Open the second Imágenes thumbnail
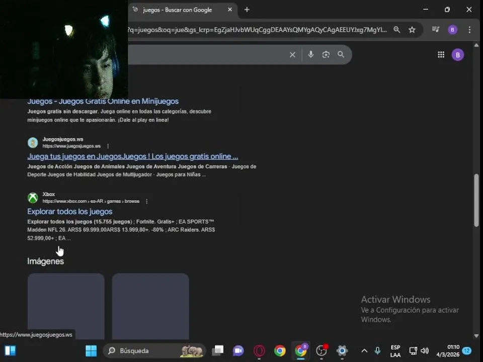The width and height of the screenshot is (483, 362). pyautogui.click(x=150, y=306)
